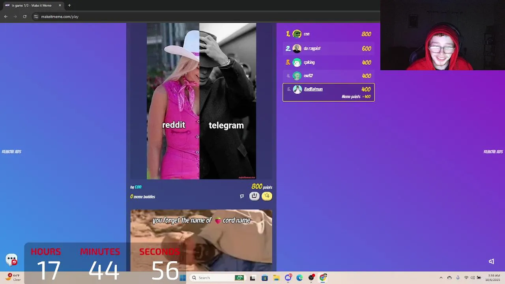Open File Explorer from the taskbar
The width and height of the screenshot is (505, 284).
pos(276,278)
